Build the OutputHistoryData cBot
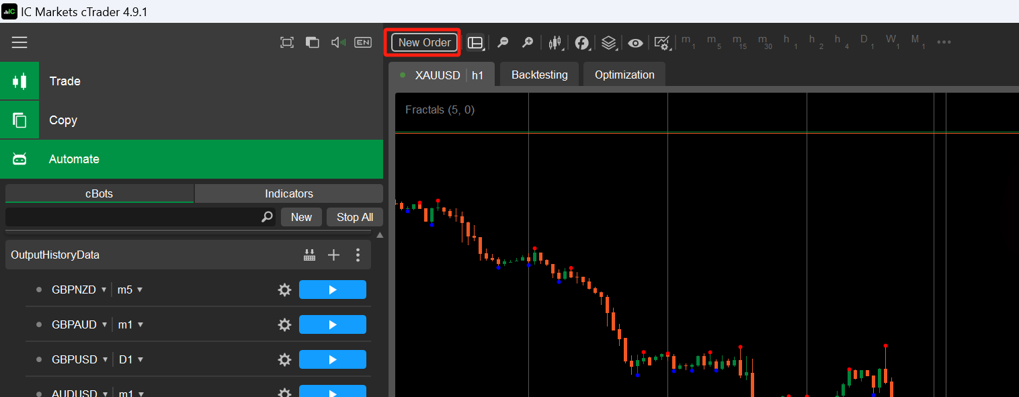 pos(309,255)
